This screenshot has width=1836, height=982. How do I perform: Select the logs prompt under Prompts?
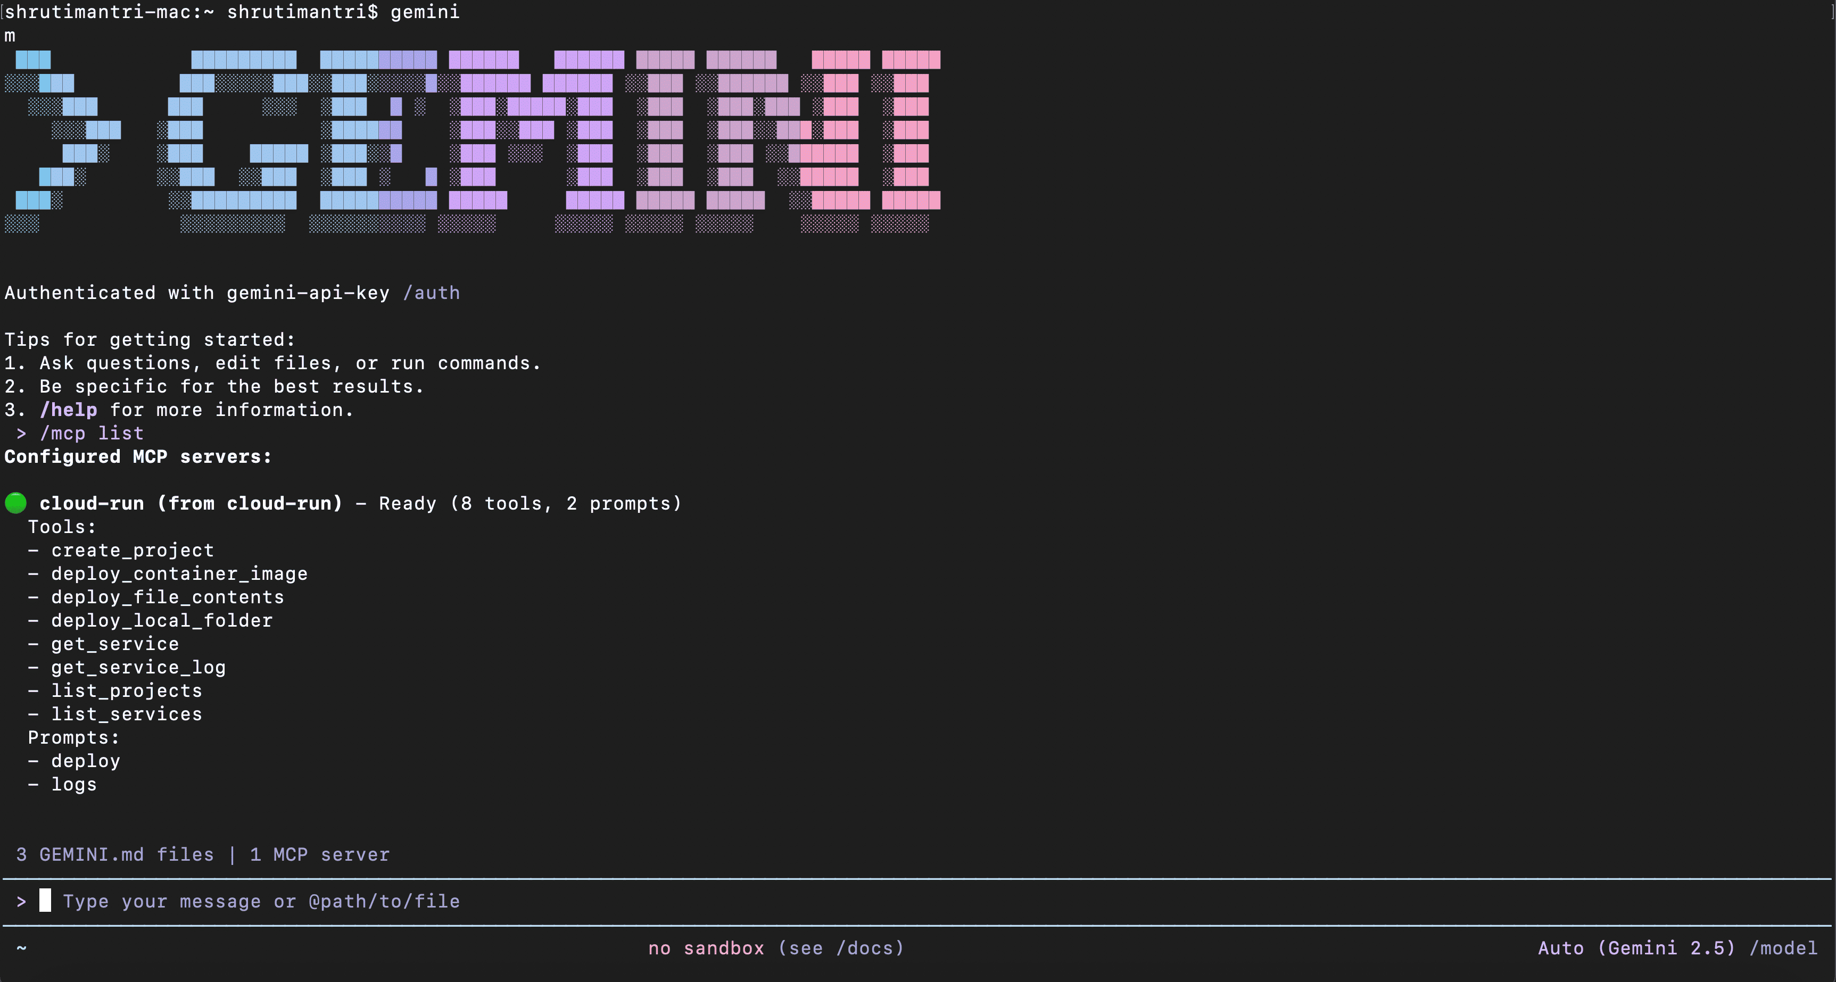73,784
